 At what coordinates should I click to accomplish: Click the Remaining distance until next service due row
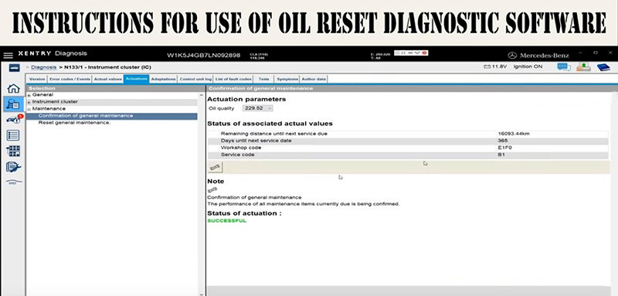(x=408, y=134)
